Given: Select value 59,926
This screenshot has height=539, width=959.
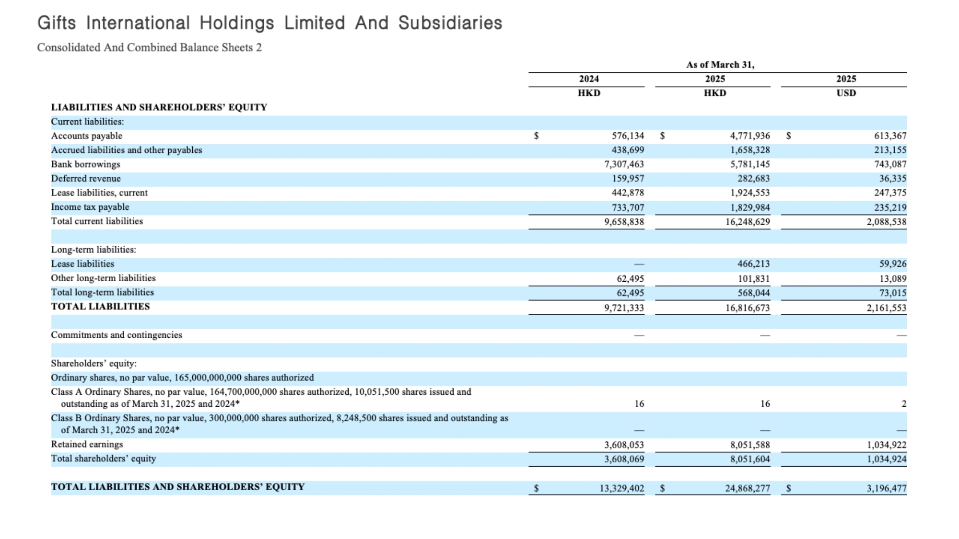Looking at the screenshot, I should coord(893,264).
